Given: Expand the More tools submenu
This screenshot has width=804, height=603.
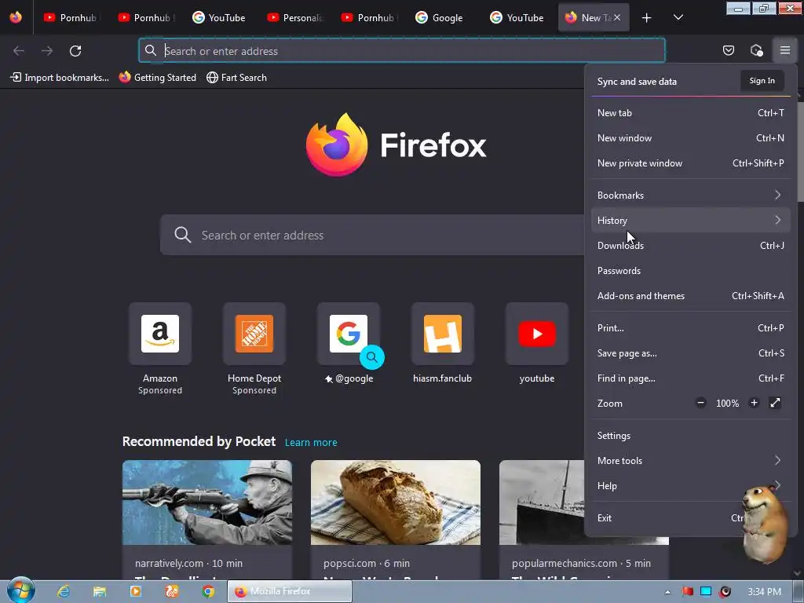Looking at the screenshot, I should [690, 461].
